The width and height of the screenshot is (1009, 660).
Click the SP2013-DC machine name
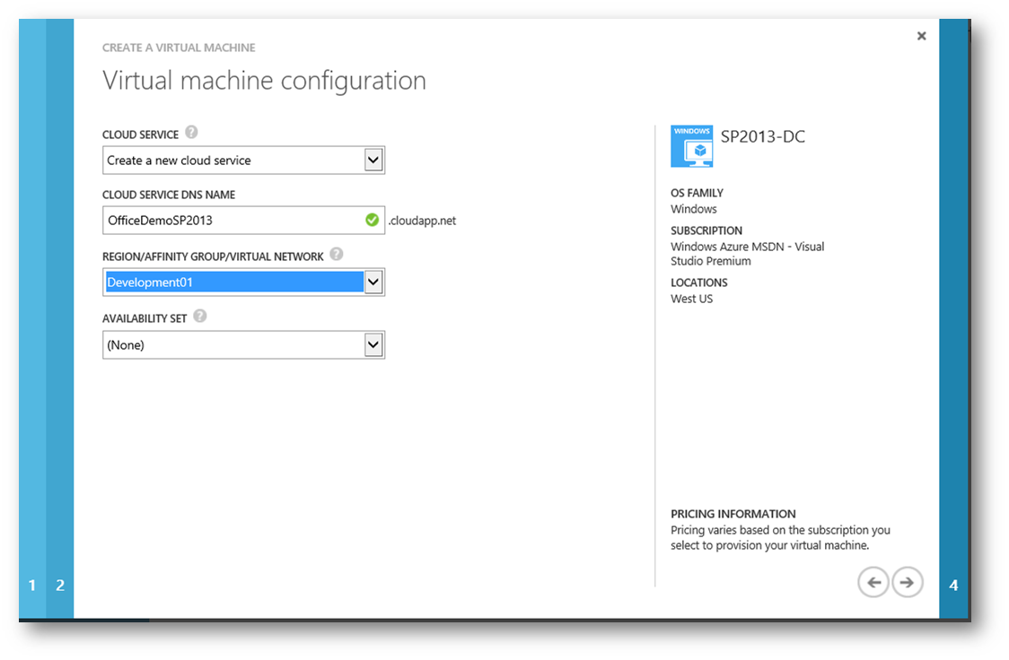762,137
